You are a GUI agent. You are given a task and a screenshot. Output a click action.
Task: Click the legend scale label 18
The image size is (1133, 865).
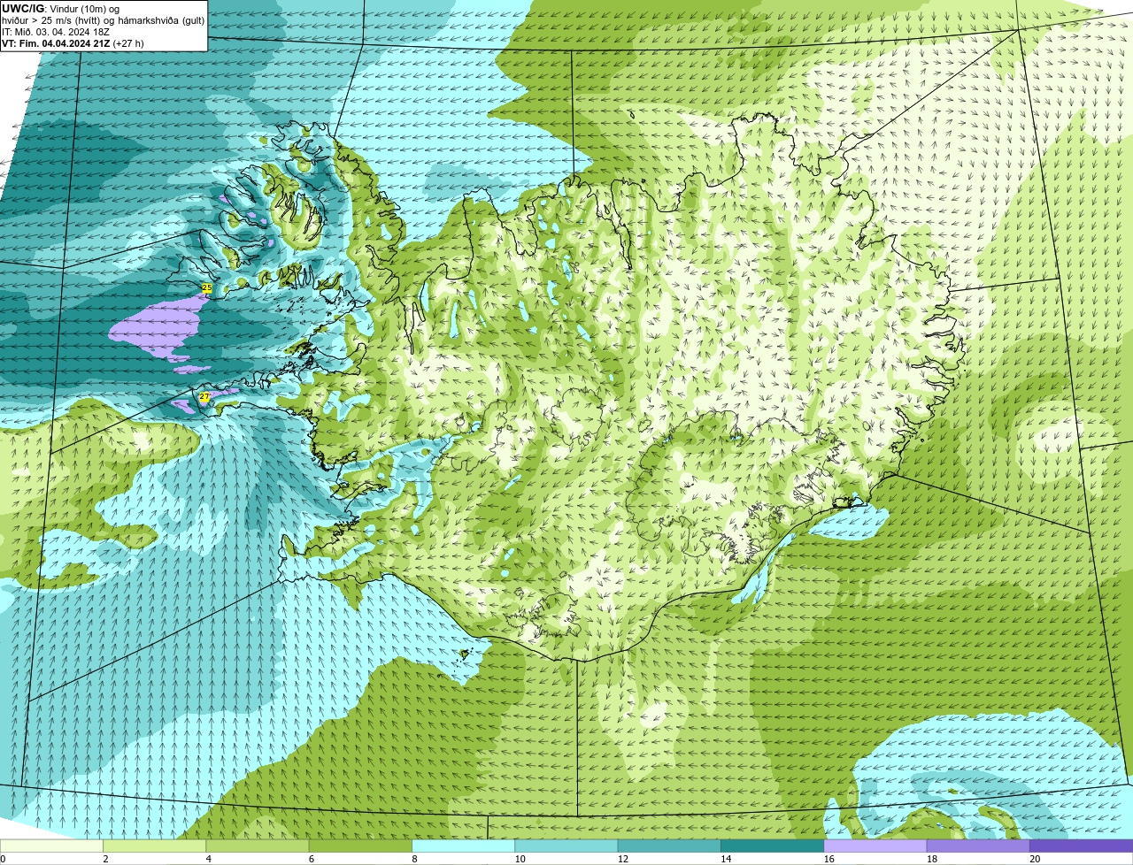(932, 859)
